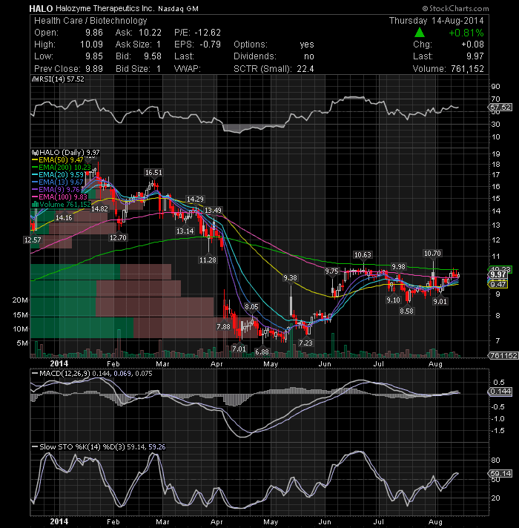Click the Nasdaq GM exchange label
Viewport: 519px width, 528px height.
[x=178, y=9]
